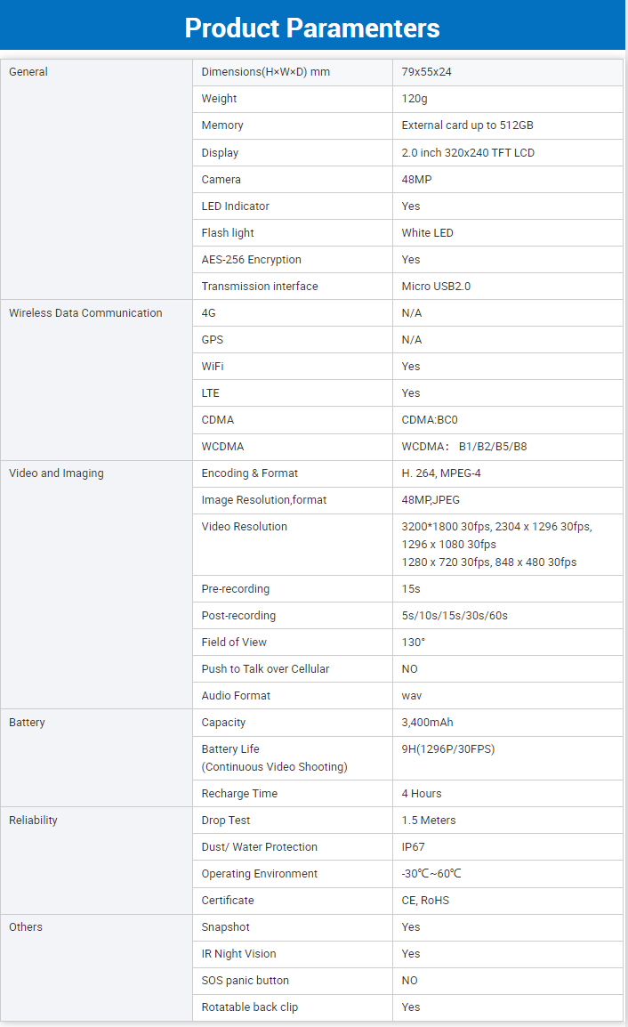Select the General category cell
Viewport: 628px width, 1027px height.
point(28,72)
